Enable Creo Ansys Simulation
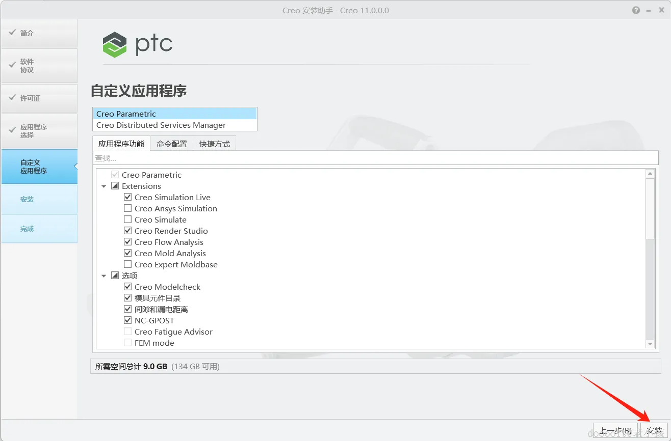 pos(127,208)
